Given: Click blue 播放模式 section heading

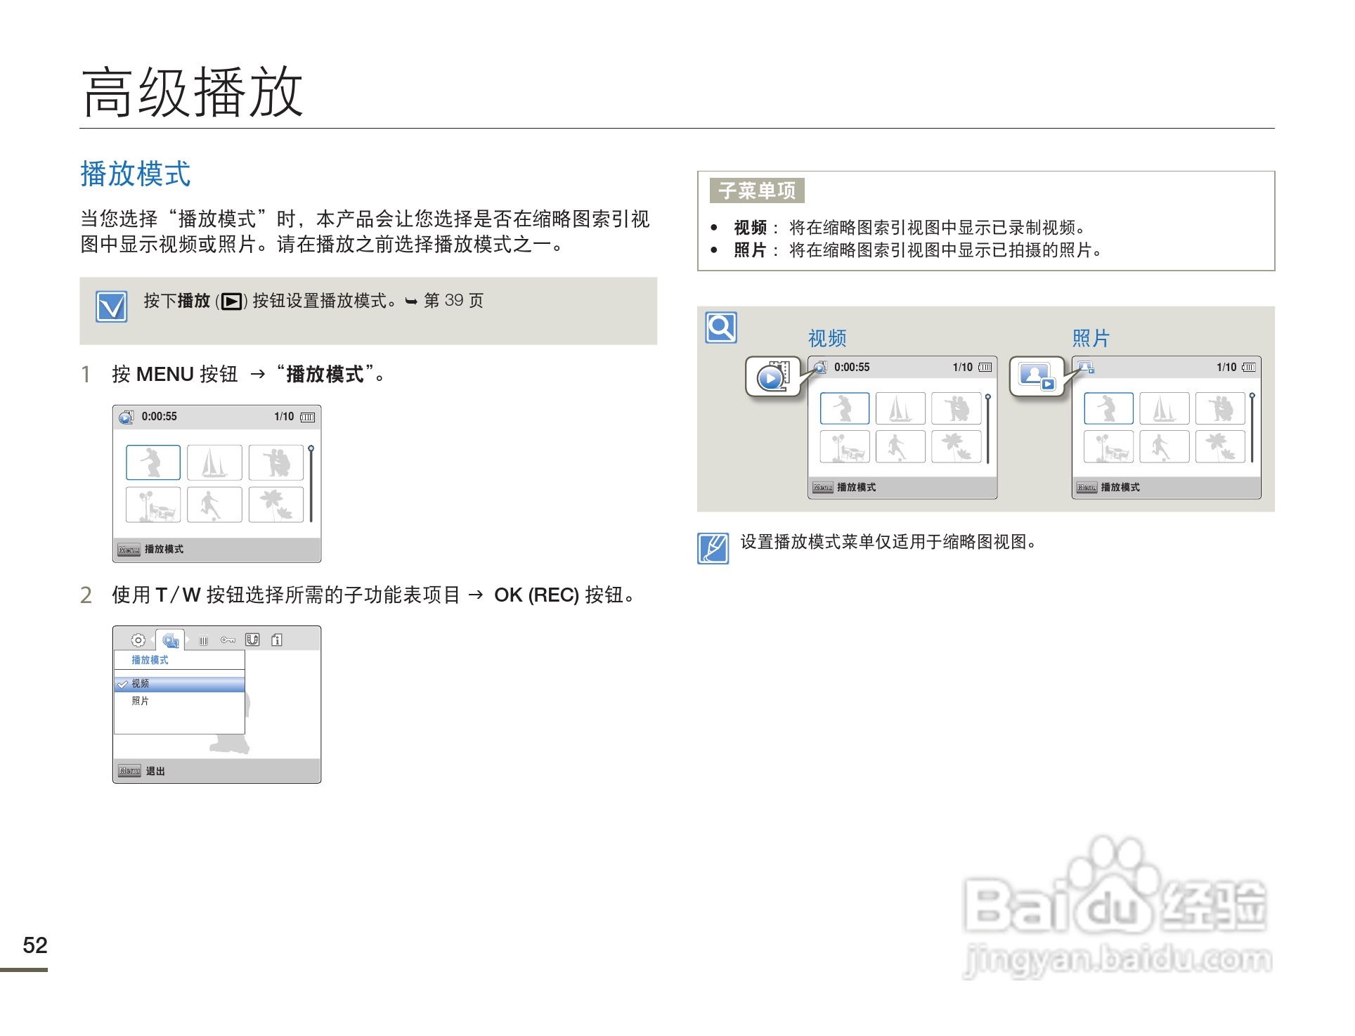Looking at the screenshot, I should pyautogui.click(x=136, y=174).
